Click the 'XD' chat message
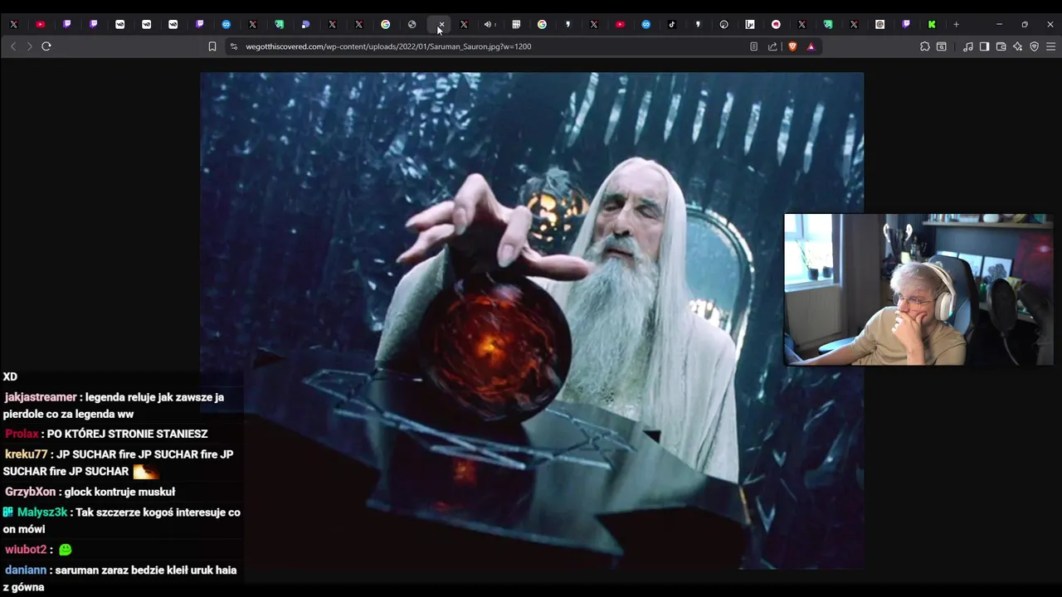The width and height of the screenshot is (1062, 597). pos(10,376)
